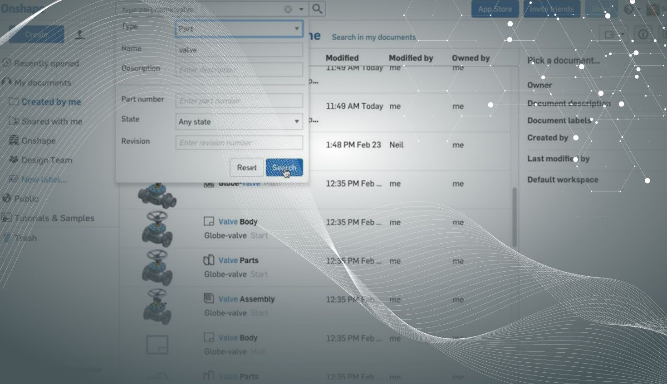Click the Valve Assembly type icon
The width and height of the screenshot is (667, 384).
[209, 298]
